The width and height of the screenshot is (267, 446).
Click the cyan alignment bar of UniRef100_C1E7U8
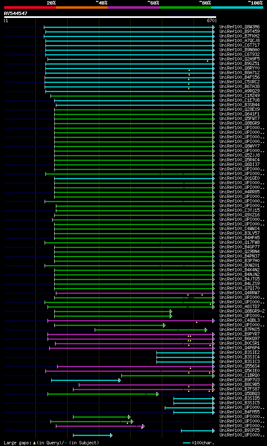pyautogui.click(x=134, y=100)
